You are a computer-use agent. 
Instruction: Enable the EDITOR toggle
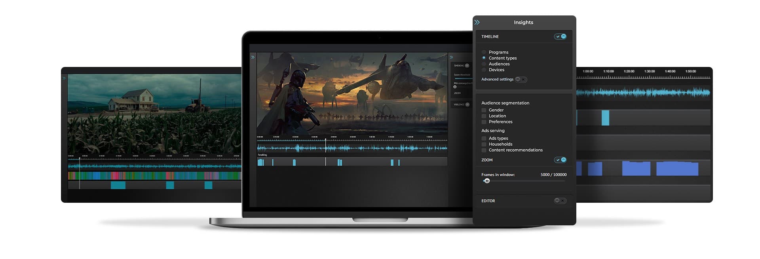click(560, 201)
